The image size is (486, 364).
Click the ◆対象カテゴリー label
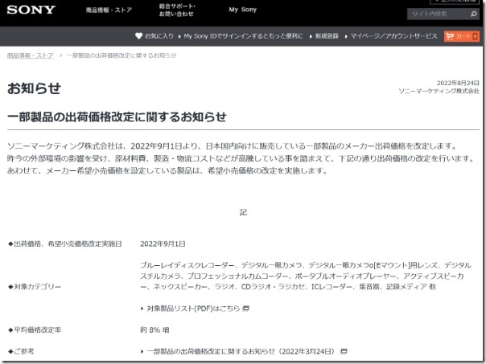pyautogui.click(x=35, y=287)
